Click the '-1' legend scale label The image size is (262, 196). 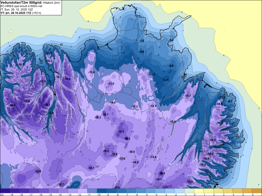click(185, 194)
